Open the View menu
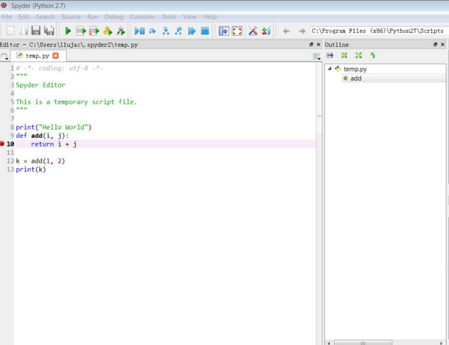449x345 pixels. [189, 17]
